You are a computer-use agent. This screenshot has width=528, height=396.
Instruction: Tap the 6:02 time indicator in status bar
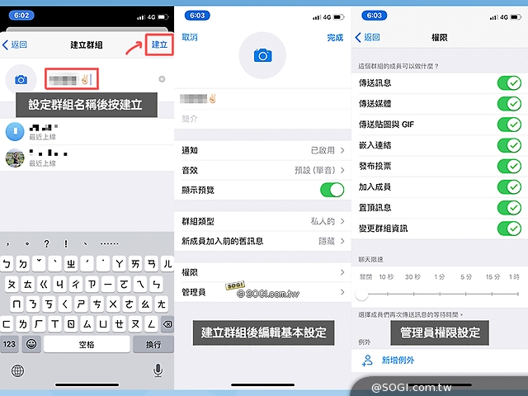[21, 15]
